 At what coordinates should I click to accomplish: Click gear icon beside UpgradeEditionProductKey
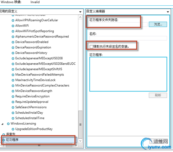coord(13,129)
